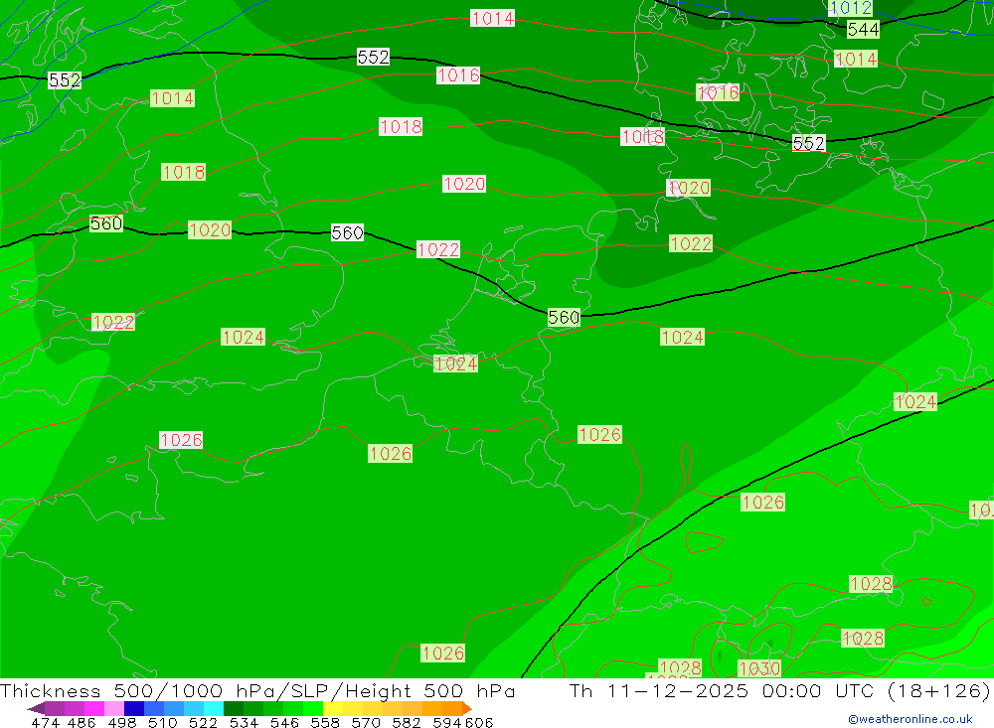Click the legend value 474

(x=45, y=722)
